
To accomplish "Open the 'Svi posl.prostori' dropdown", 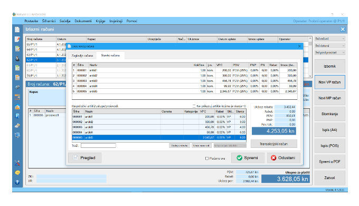I will tap(329, 52).
